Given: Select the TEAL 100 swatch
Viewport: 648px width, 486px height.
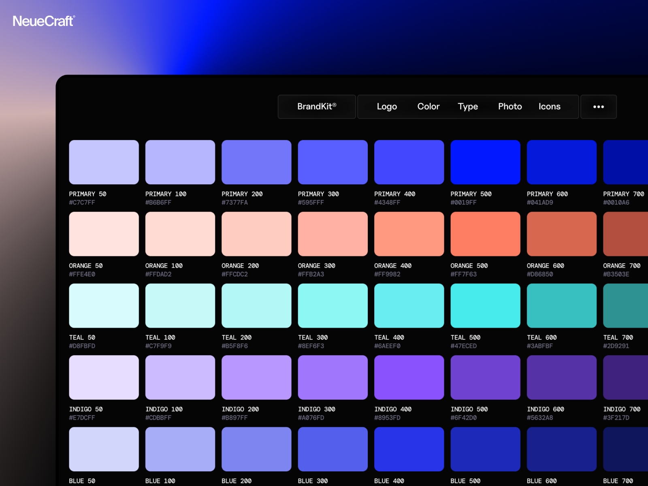Looking at the screenshot, I should pos(180,305).
